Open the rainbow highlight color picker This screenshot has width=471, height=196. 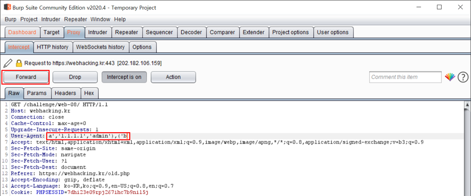[x=450, y=77]
